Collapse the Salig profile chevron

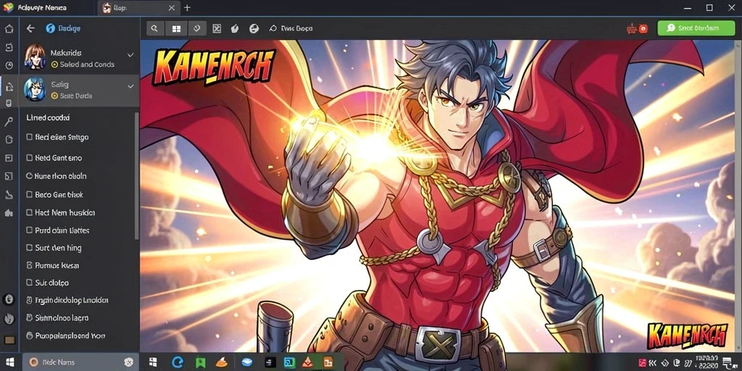point(130,87)
